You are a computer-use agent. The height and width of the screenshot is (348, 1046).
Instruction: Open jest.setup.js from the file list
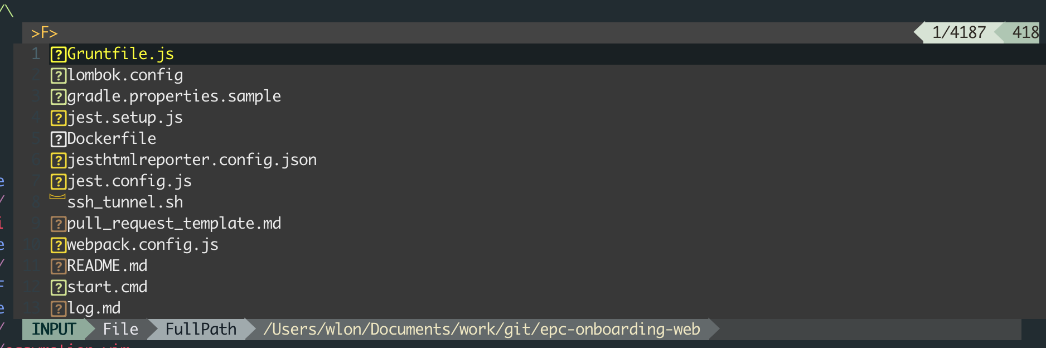tap(124, 117)
